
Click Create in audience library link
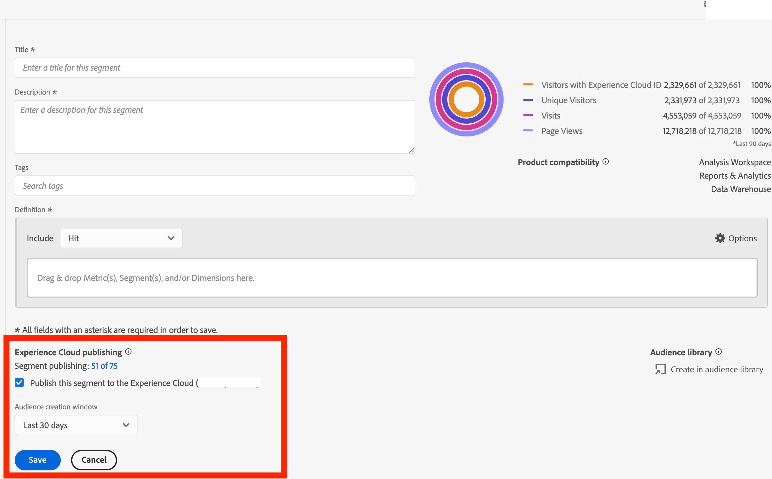click(x=717, y=369)
